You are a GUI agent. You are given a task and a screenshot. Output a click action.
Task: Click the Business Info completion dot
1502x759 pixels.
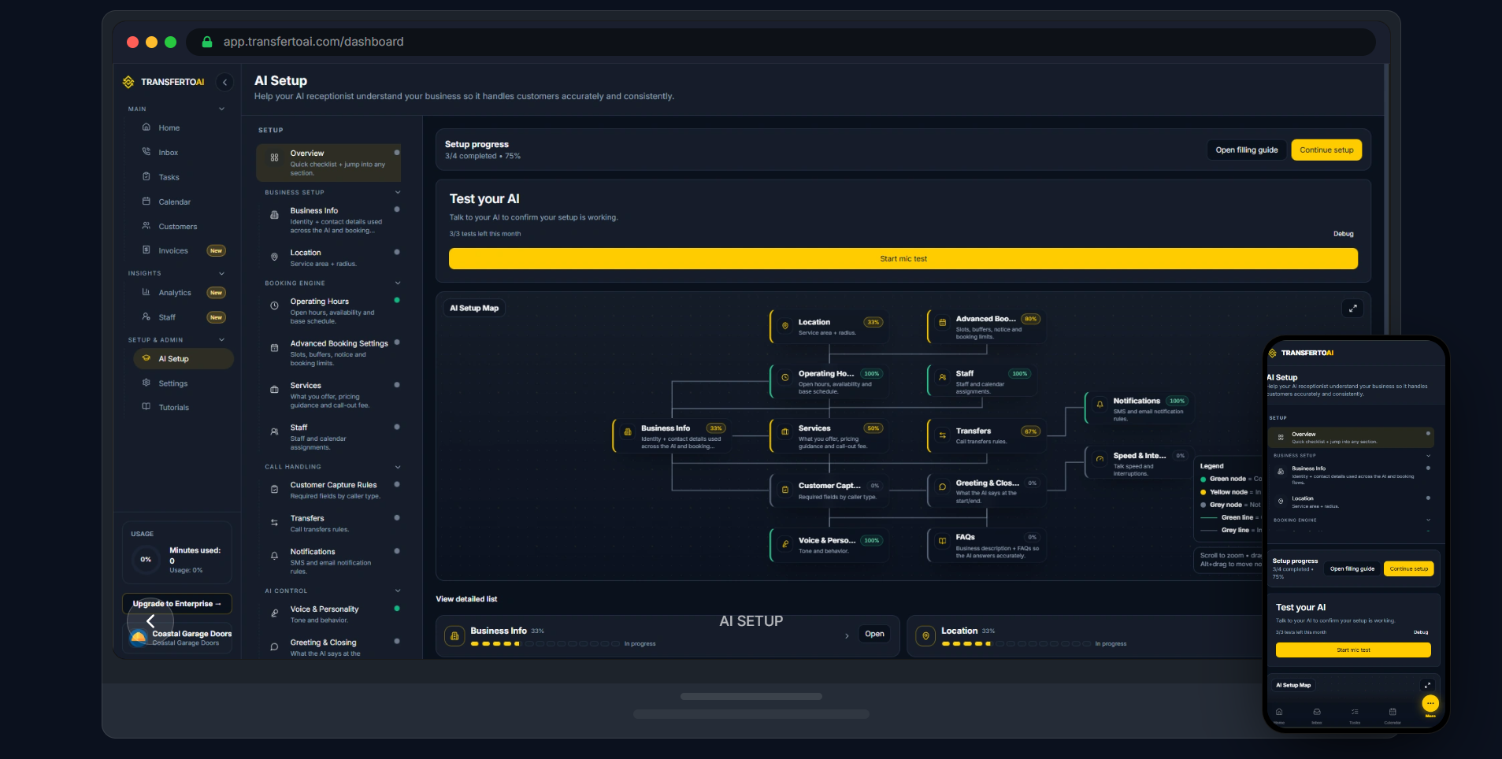point(399,209)
